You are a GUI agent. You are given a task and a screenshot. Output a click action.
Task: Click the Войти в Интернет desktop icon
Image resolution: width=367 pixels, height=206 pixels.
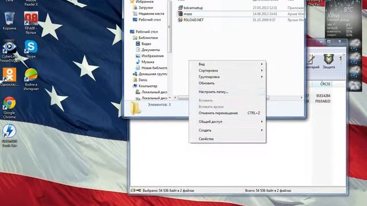coord(31,80)
